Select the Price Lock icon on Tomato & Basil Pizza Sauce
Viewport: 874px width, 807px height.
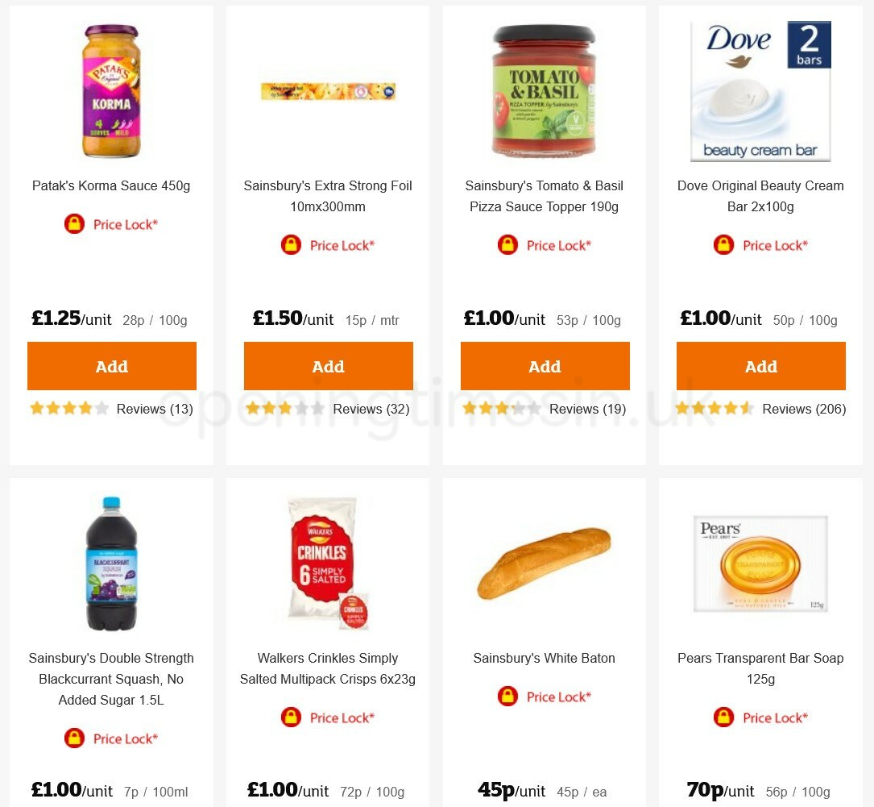tap(507, 244)
